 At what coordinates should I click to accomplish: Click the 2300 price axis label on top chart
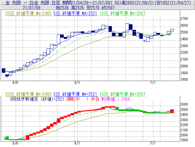point(184,46)
